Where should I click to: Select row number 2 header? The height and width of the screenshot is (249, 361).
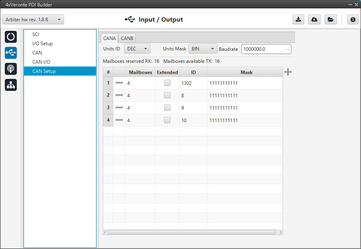click(108, 95)
